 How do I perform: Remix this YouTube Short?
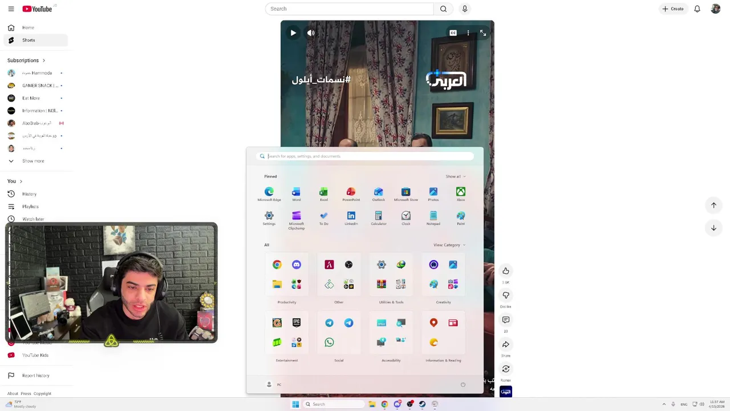click(x=506, y=369)
